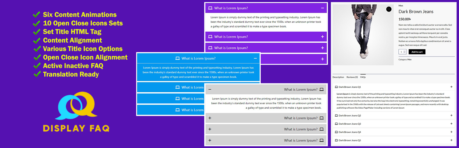This screenshot has width=459, height=148.
Task: Switch to the Reviews (0) tab
Action: tap(352, 77)
